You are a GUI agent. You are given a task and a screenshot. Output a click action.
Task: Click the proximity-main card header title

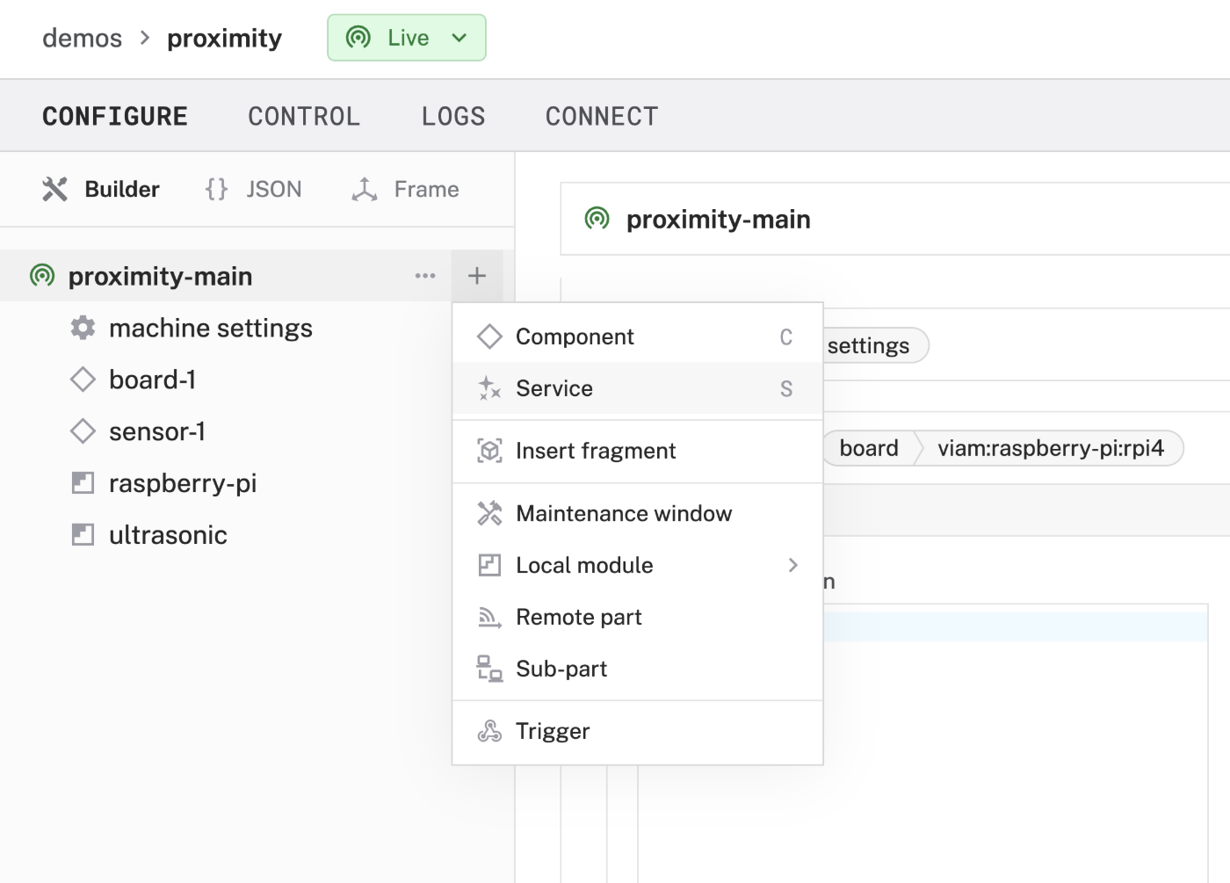pos(719,220)
